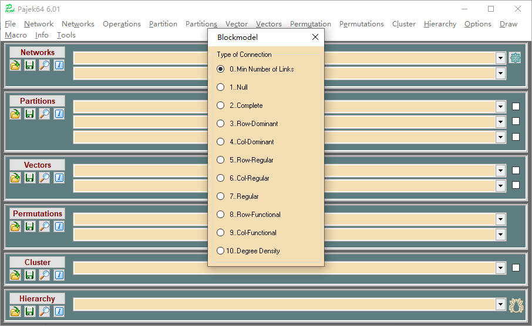Open the Cluster menu
The height and width of the screenshot is (326, 532).
(x=404, y=23)
